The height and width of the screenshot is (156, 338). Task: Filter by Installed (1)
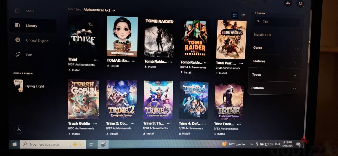coord(262,35)
